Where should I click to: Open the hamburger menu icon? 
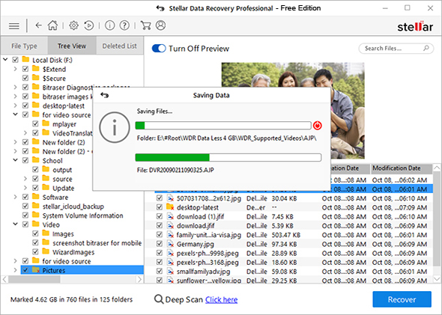point(14,26)
